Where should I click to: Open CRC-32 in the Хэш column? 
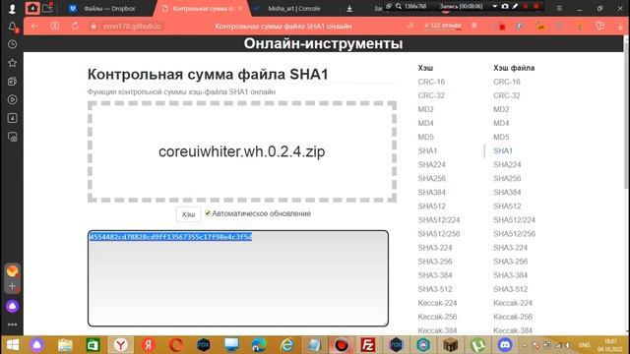coord(431,95)
